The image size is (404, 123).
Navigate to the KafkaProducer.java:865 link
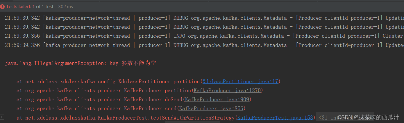pyautogui.click(x=211, y=108)
